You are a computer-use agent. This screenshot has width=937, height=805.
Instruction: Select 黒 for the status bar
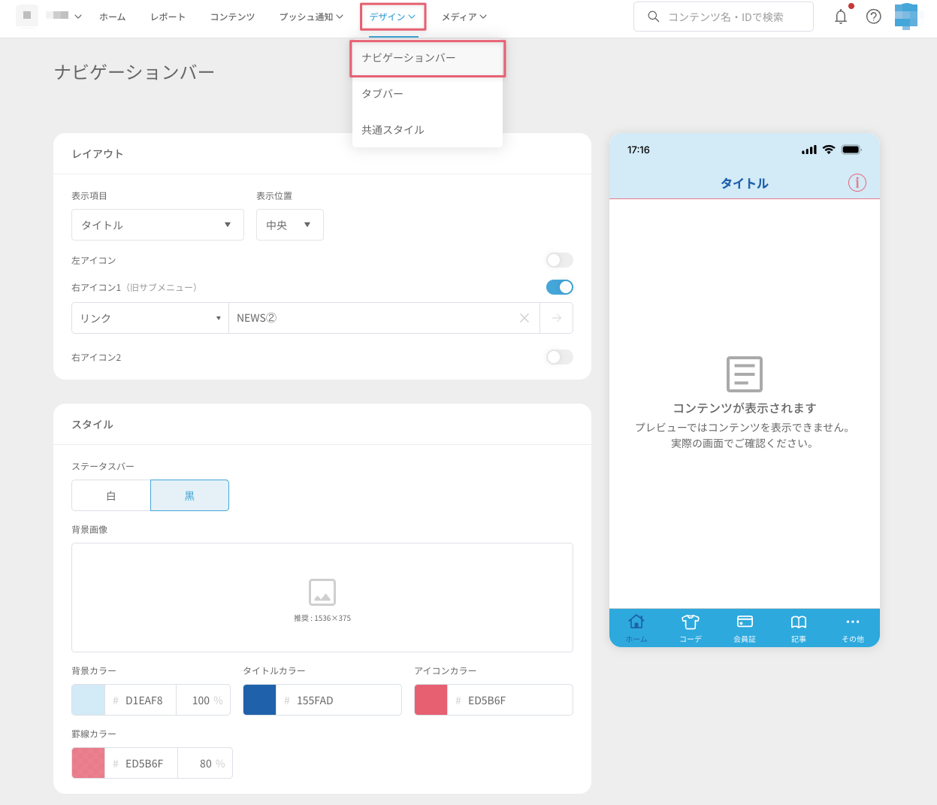pos(190,495)
